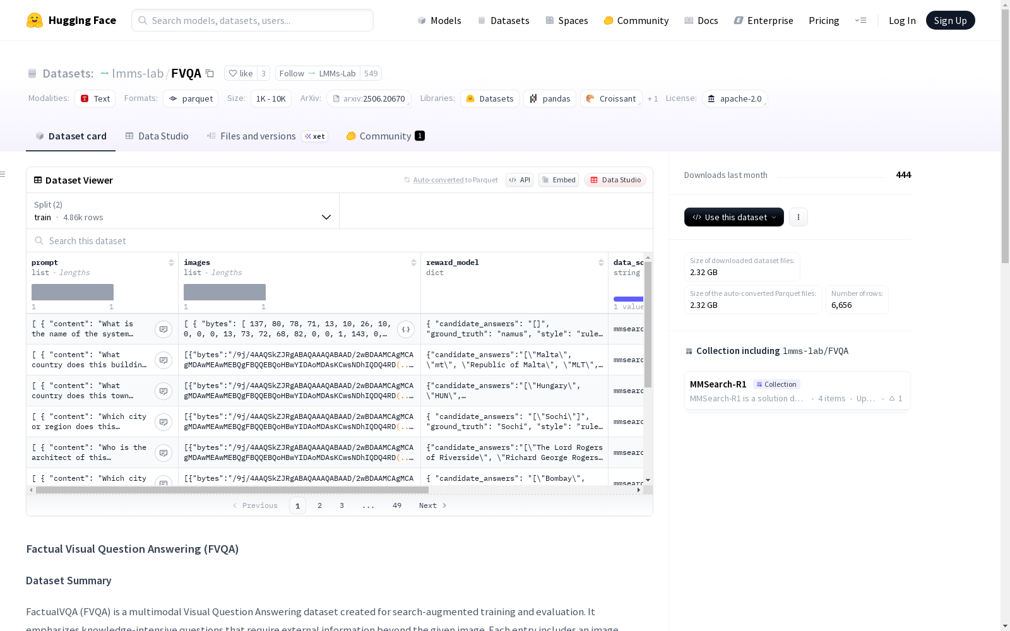The width and height of the screenshot is (1010, 631).
Task: Open the Community tab with 1 discussion
Action: click(385, 136)
